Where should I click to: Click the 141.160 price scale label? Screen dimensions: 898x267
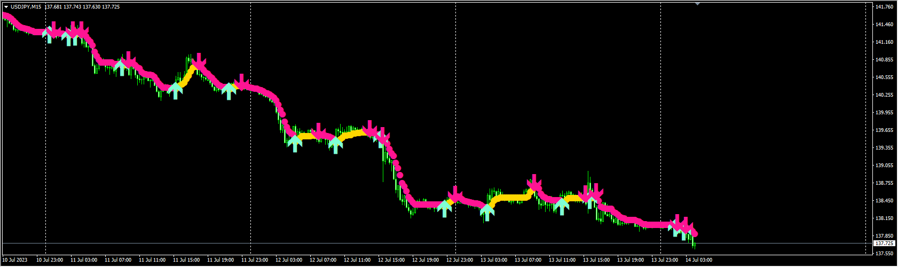885,42
